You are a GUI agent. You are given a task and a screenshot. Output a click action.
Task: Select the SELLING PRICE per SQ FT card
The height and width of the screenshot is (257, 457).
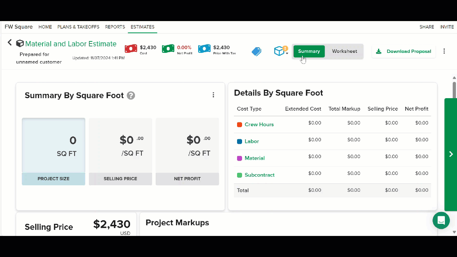click(120, 151)
